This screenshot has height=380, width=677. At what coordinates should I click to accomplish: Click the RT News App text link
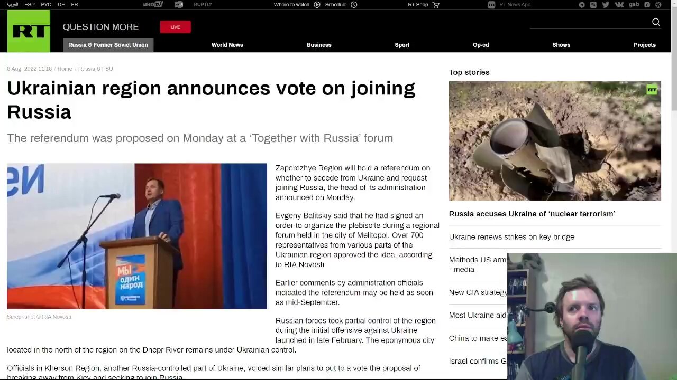pos(515,5)
